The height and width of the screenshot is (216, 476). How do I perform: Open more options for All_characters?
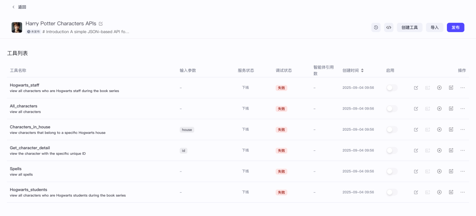(x=463, y=109)
